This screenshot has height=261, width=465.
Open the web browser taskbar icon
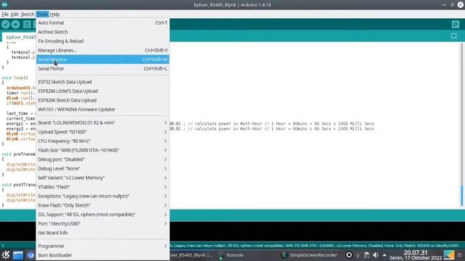(x=31, y=254)
